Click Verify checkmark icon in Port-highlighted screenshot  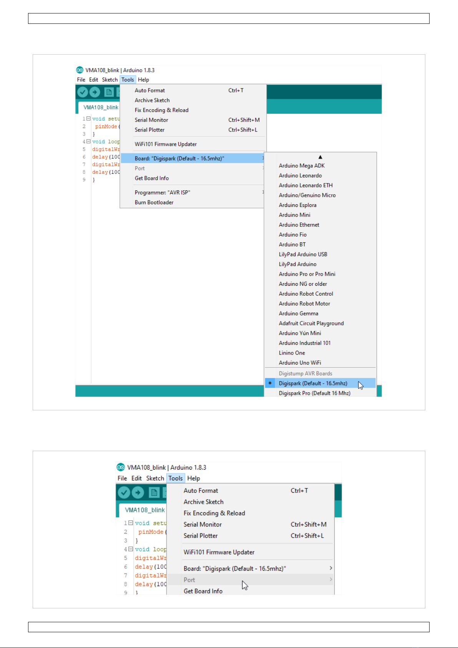pyautogui.click(x=124, y=493)
